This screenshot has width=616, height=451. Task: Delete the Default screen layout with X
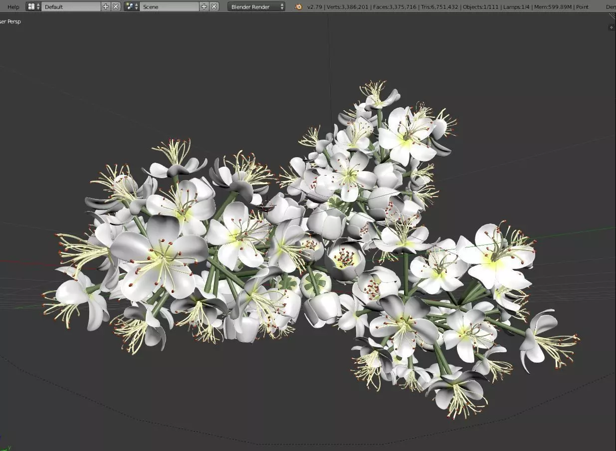pos(116,6)
